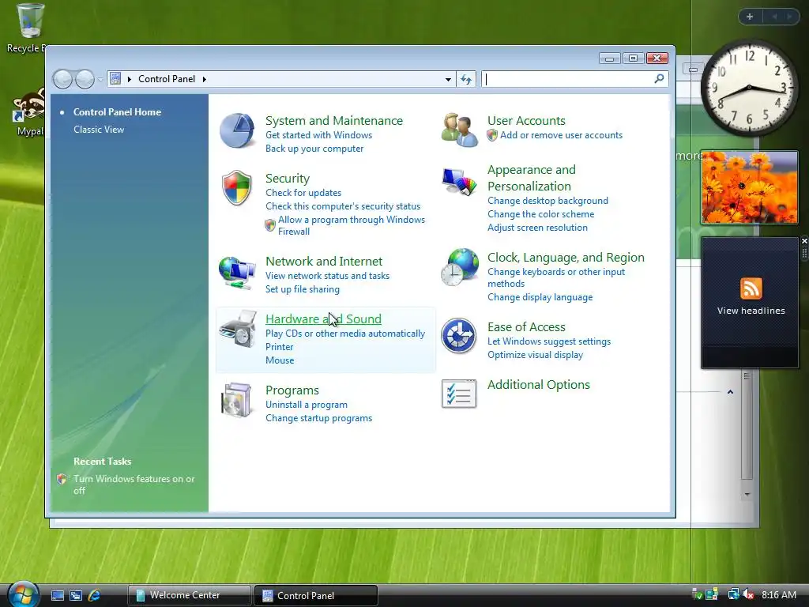Click the Additional Options checklist icon
The image size is (809, 607).
point(459,394)
